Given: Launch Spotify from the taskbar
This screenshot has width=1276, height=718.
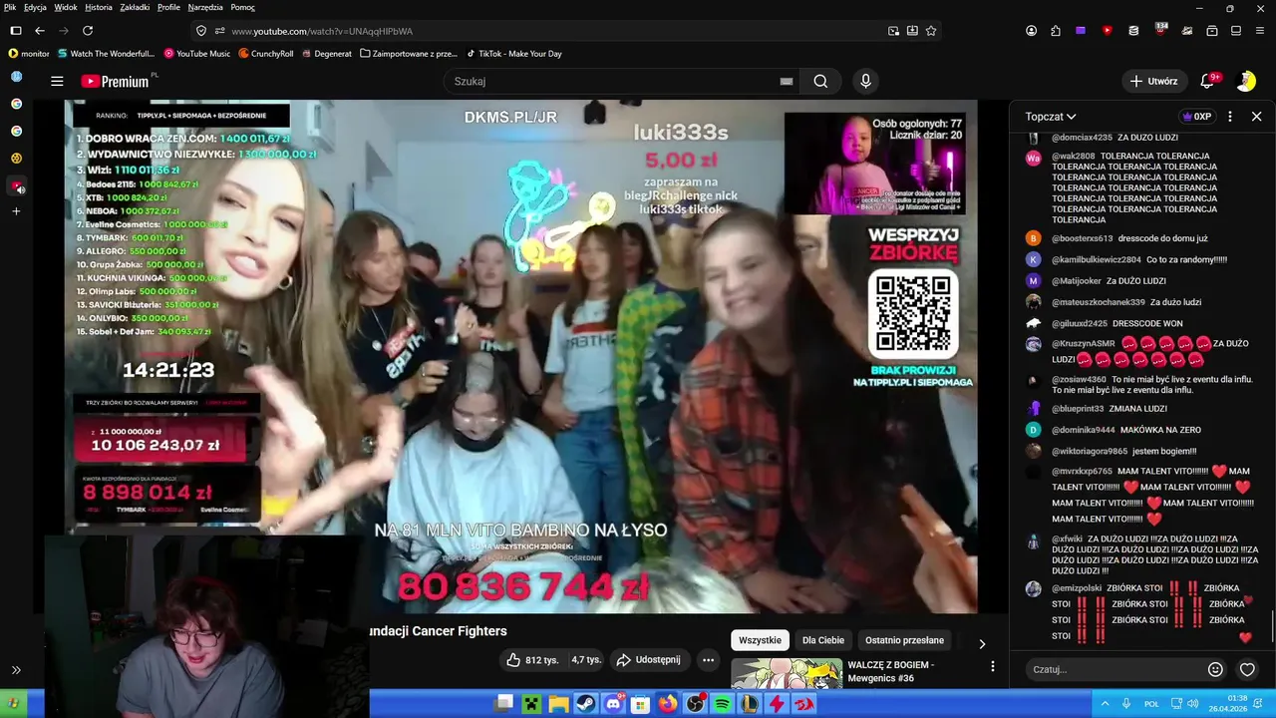Looking at the screenshot, I should click(722, 704).
